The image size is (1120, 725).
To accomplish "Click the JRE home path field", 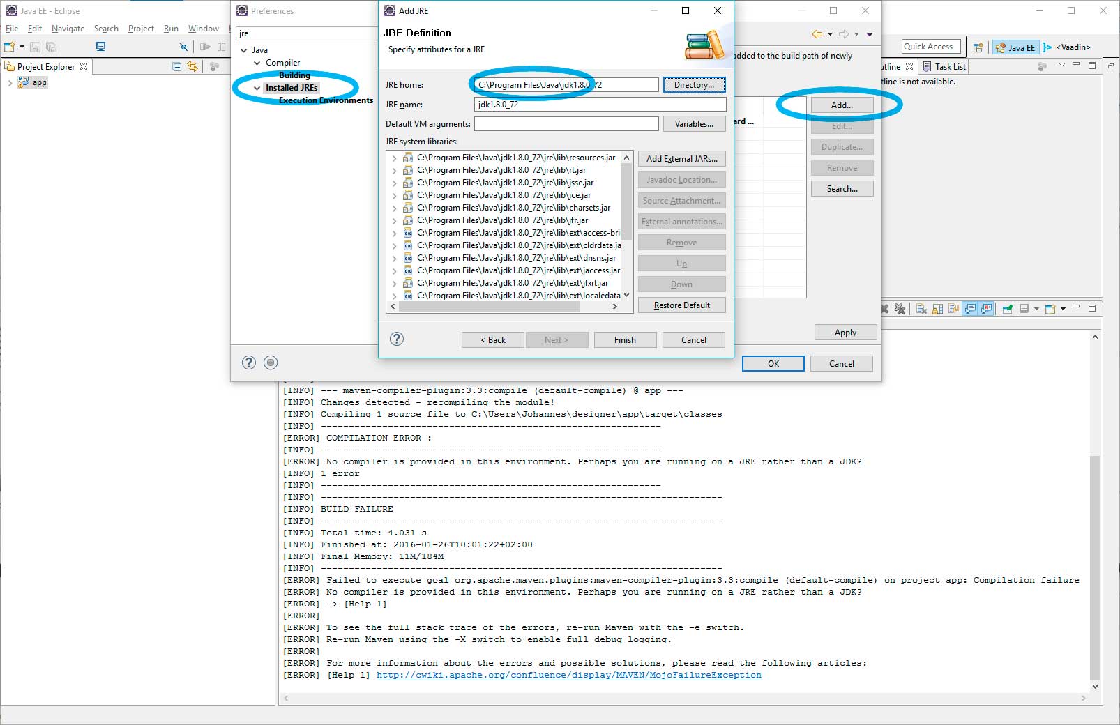I will [566, 85].
